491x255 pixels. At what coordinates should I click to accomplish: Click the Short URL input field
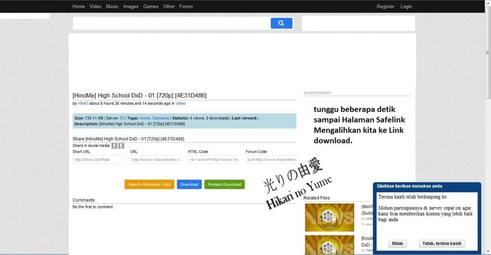click(98, 160)
